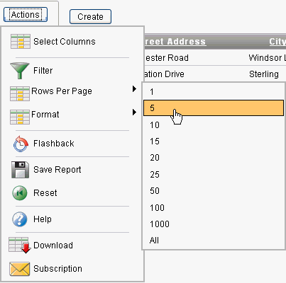Open Help from the Actions menu
The height and width of the screenshot is (283, 286).
[x=43, y=219]
